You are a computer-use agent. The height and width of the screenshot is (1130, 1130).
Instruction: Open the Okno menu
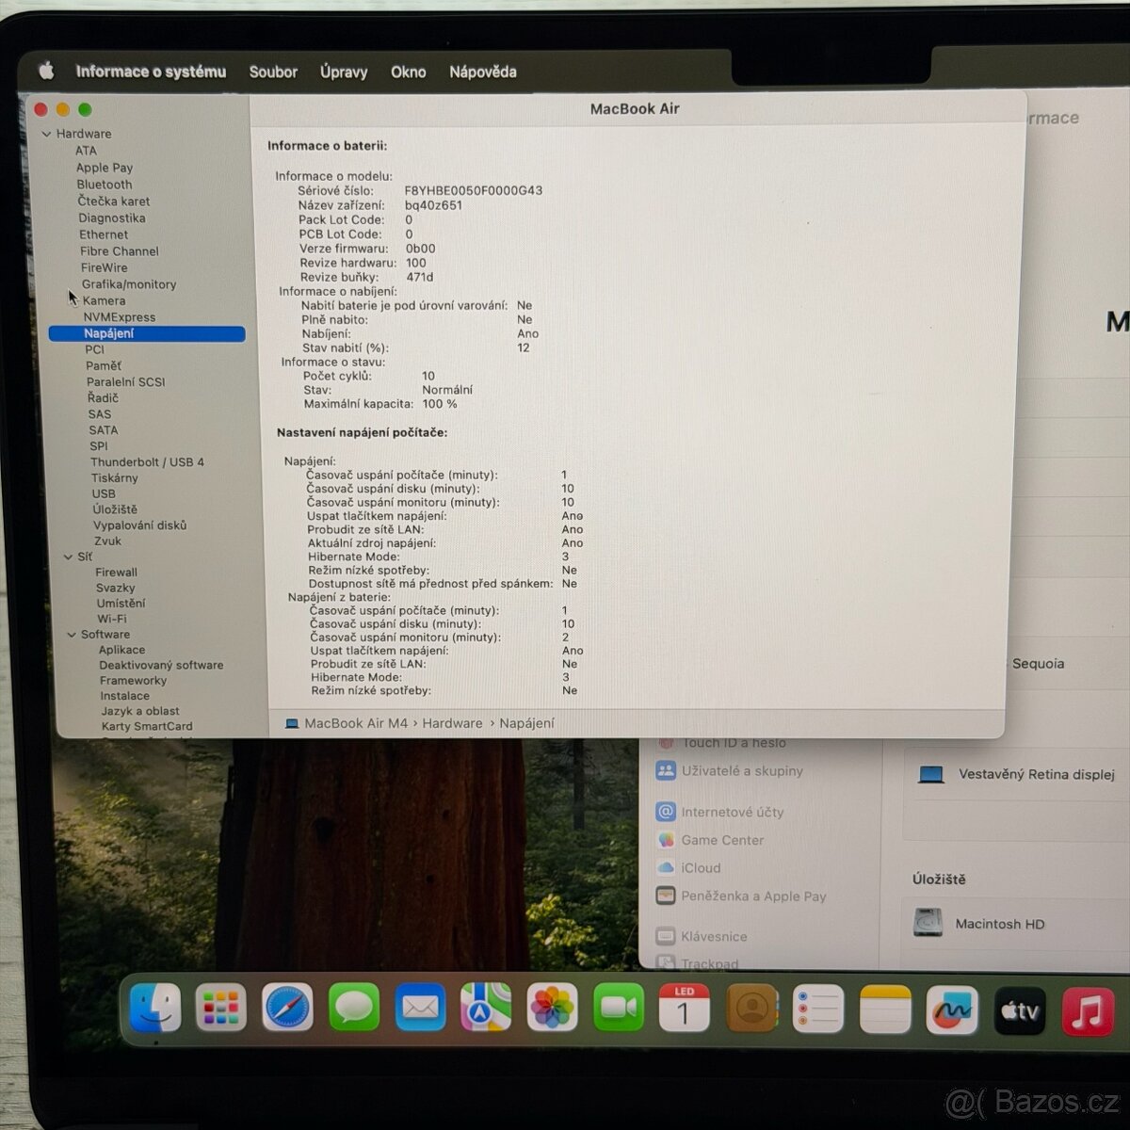pos(409,72)
